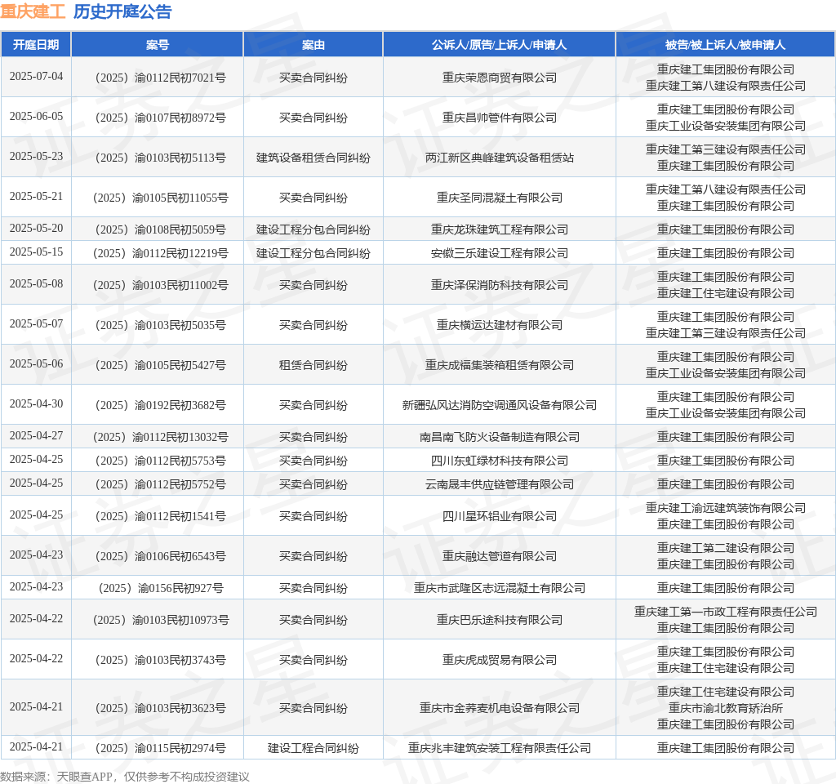
Task: Click plaintiff 重庆市金荞麦机电设备有限公司
Action: (499, 708)
